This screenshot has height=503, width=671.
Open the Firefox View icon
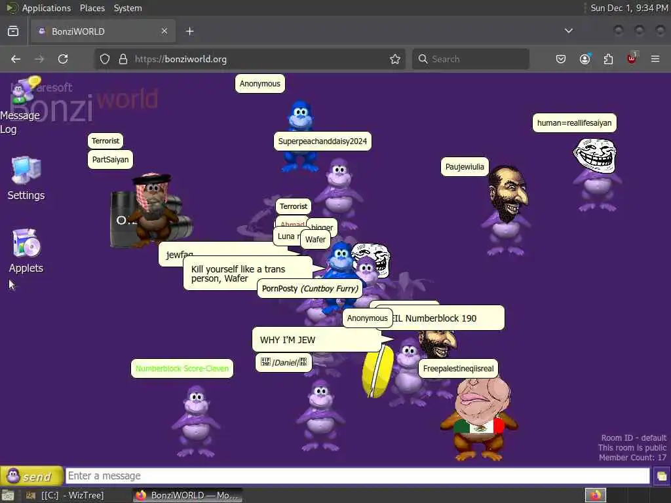pos(13,31)
